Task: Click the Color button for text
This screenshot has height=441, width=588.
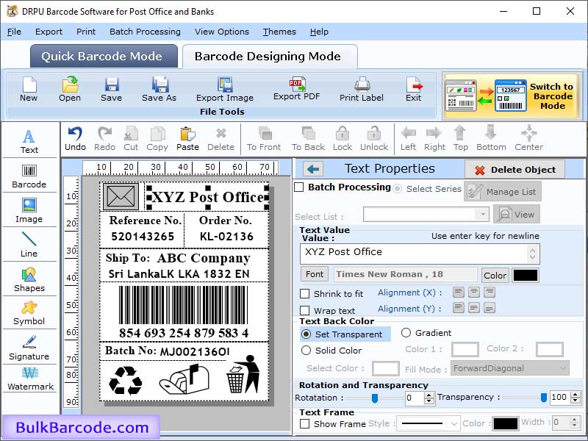Action: coord(495,276)
